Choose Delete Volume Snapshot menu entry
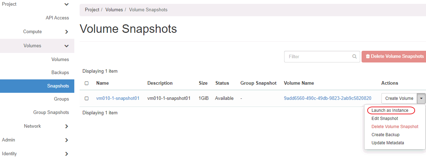Screen dimensions: 426x157 click(395, 127)
